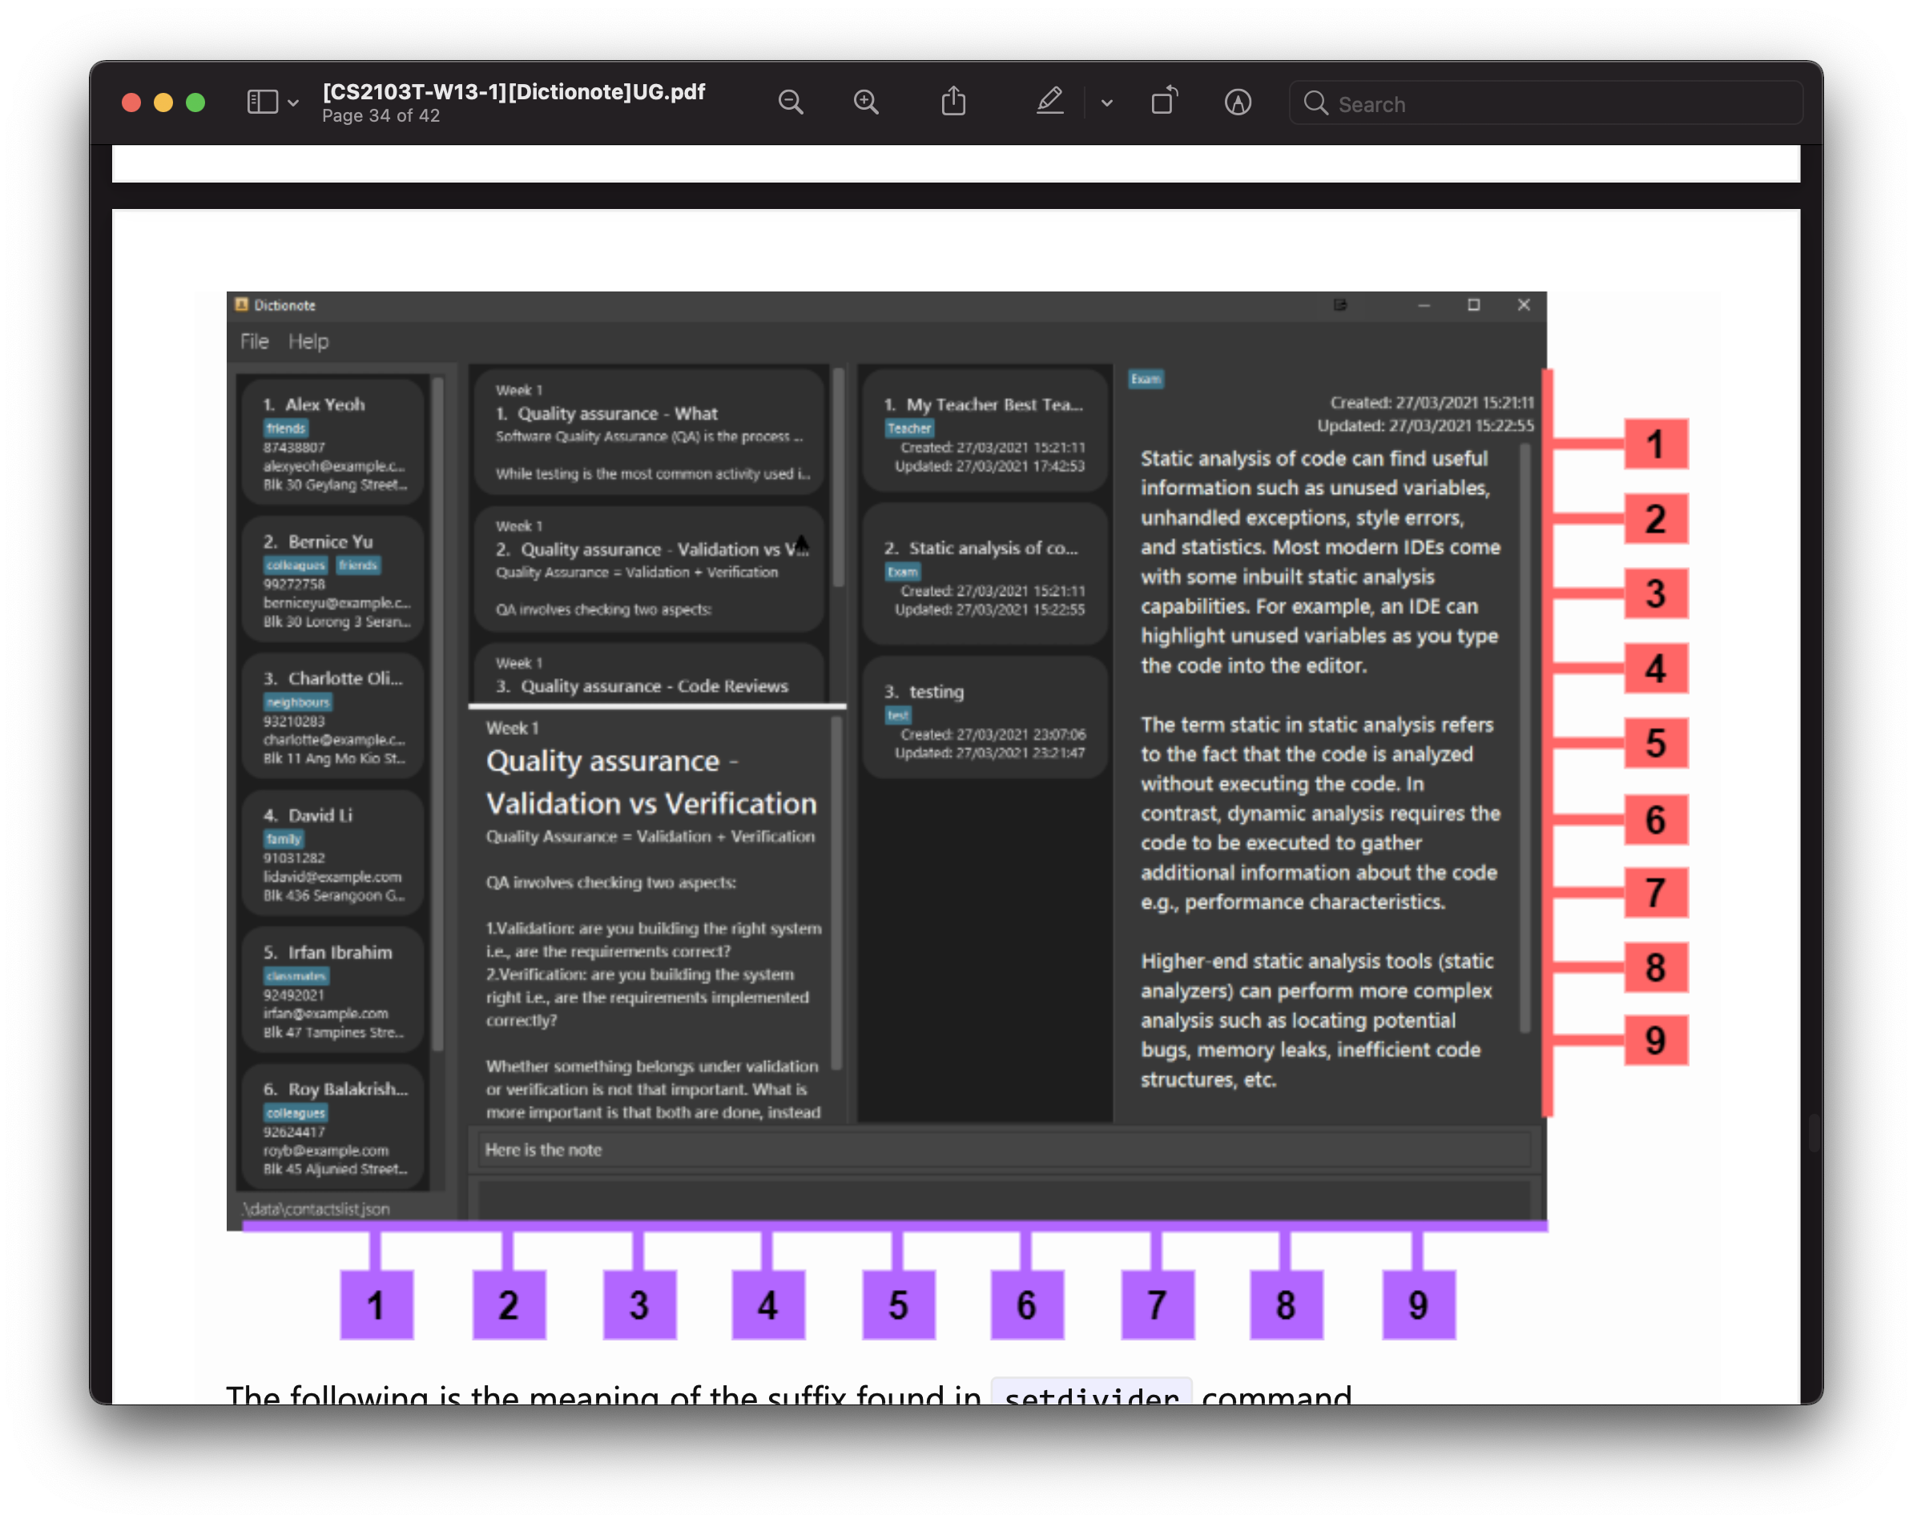Click the search magnifying glass icon
This screenshot has width=1913, height=1523.
tap(1315, 104)
